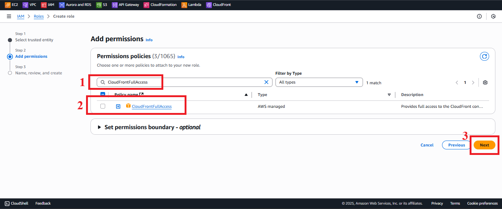
Task: Click the Previous button
Action: point(456,145)
